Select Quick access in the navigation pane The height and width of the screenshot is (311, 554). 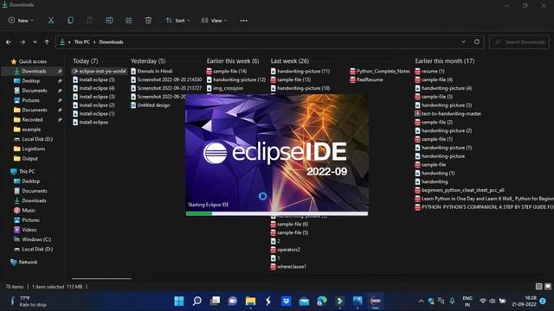coord(33,61)
